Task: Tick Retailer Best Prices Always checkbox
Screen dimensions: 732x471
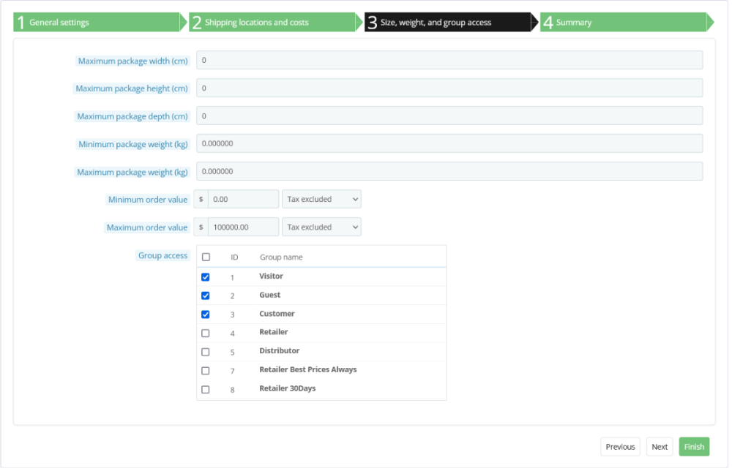Action: (x=206, y=371)
